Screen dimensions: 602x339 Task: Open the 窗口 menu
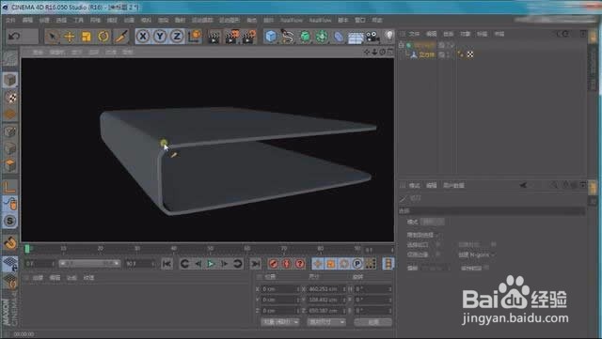click(359, 20)
